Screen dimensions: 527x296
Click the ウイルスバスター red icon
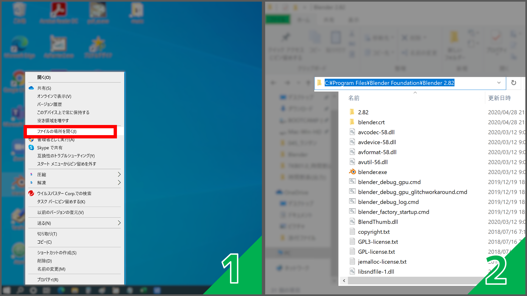[x=31, y=193]
